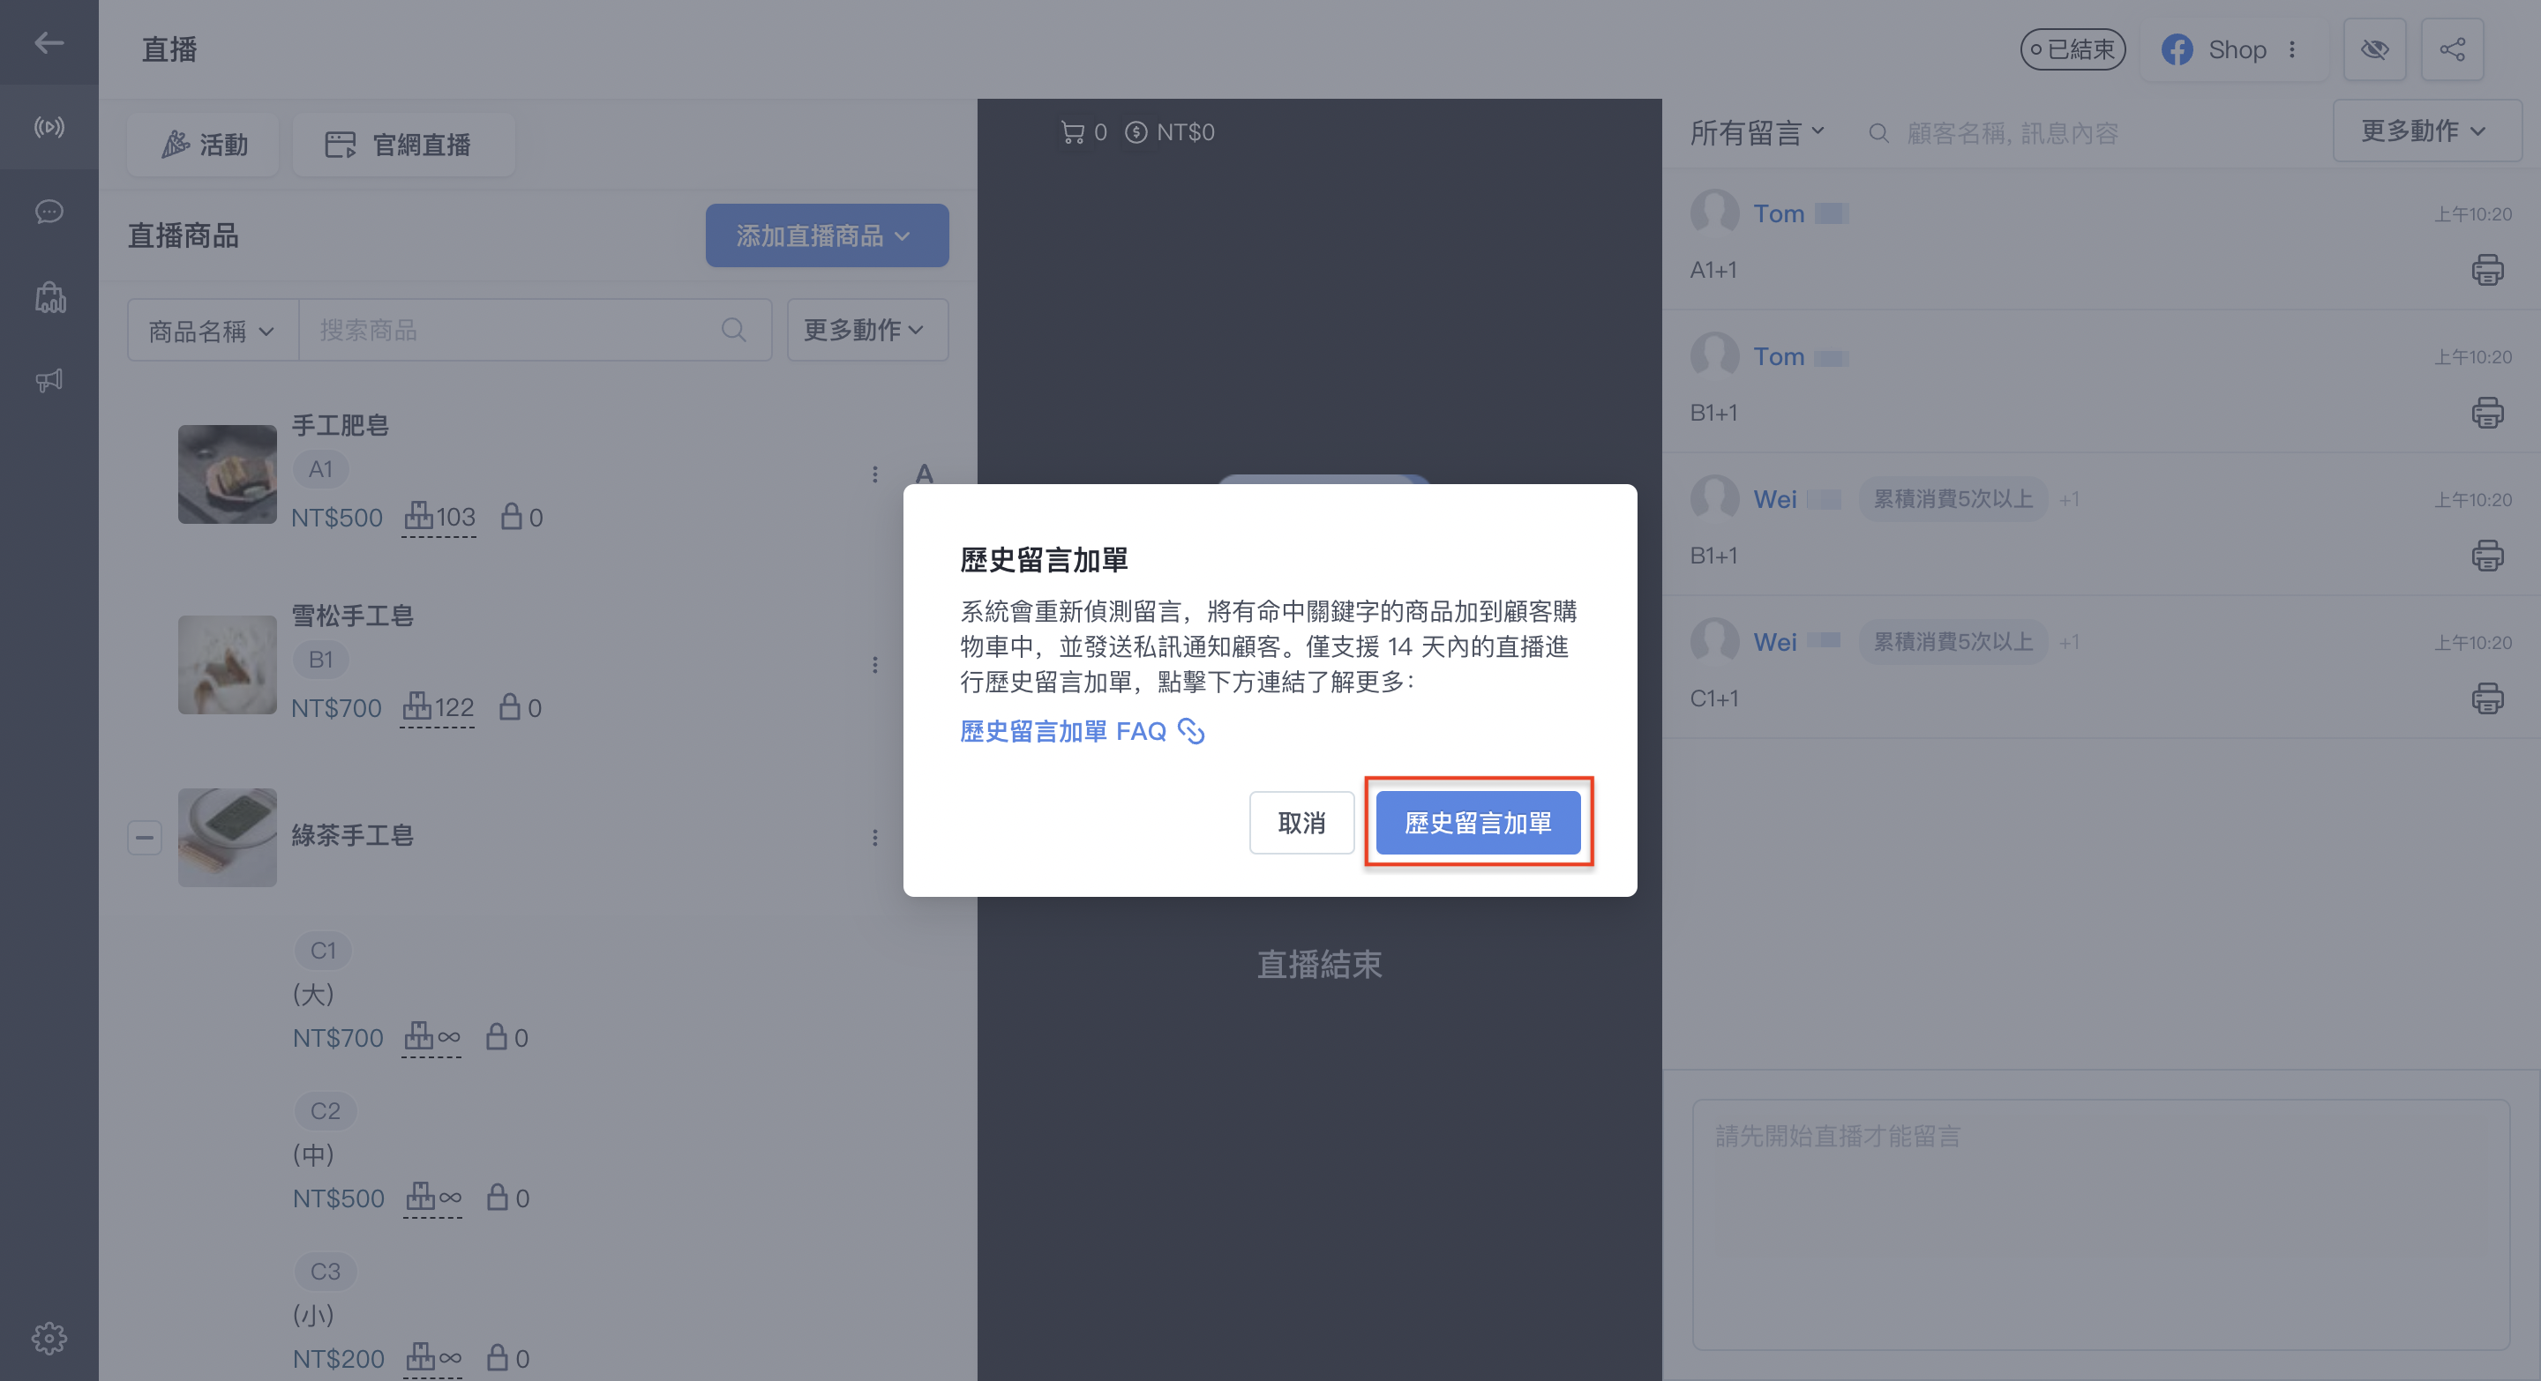Confirm with the 歷史留言加單 button
The width and height of the screenshot is (2541, 1381).
(x=1478, y=822)
